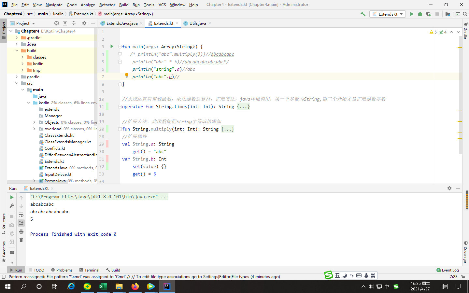Image resolution: width=469 pixels, height=293 pixels.
Task: Go to the previous highlighted error arrow
Action: [451, 32]
